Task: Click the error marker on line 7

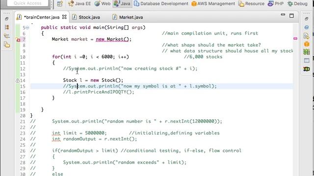Action: click(18, 40)
